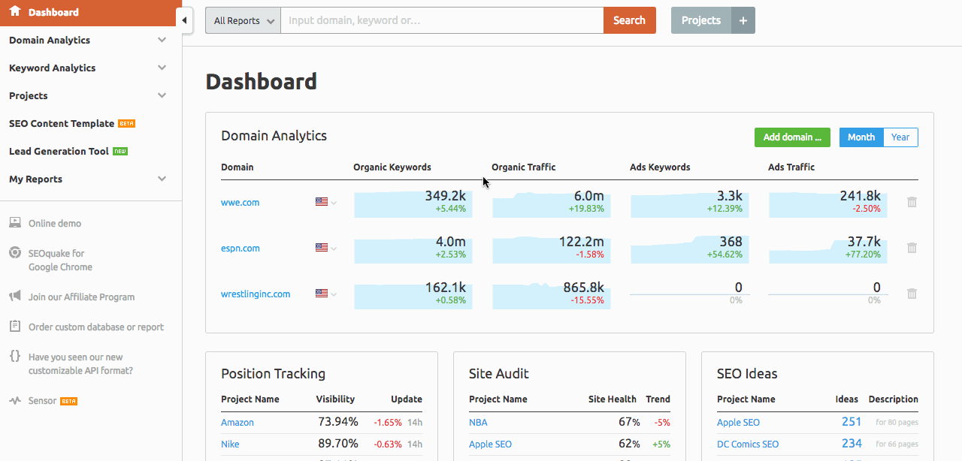Click the Add domain button
962x461 pixels.
tap(792, 137)
